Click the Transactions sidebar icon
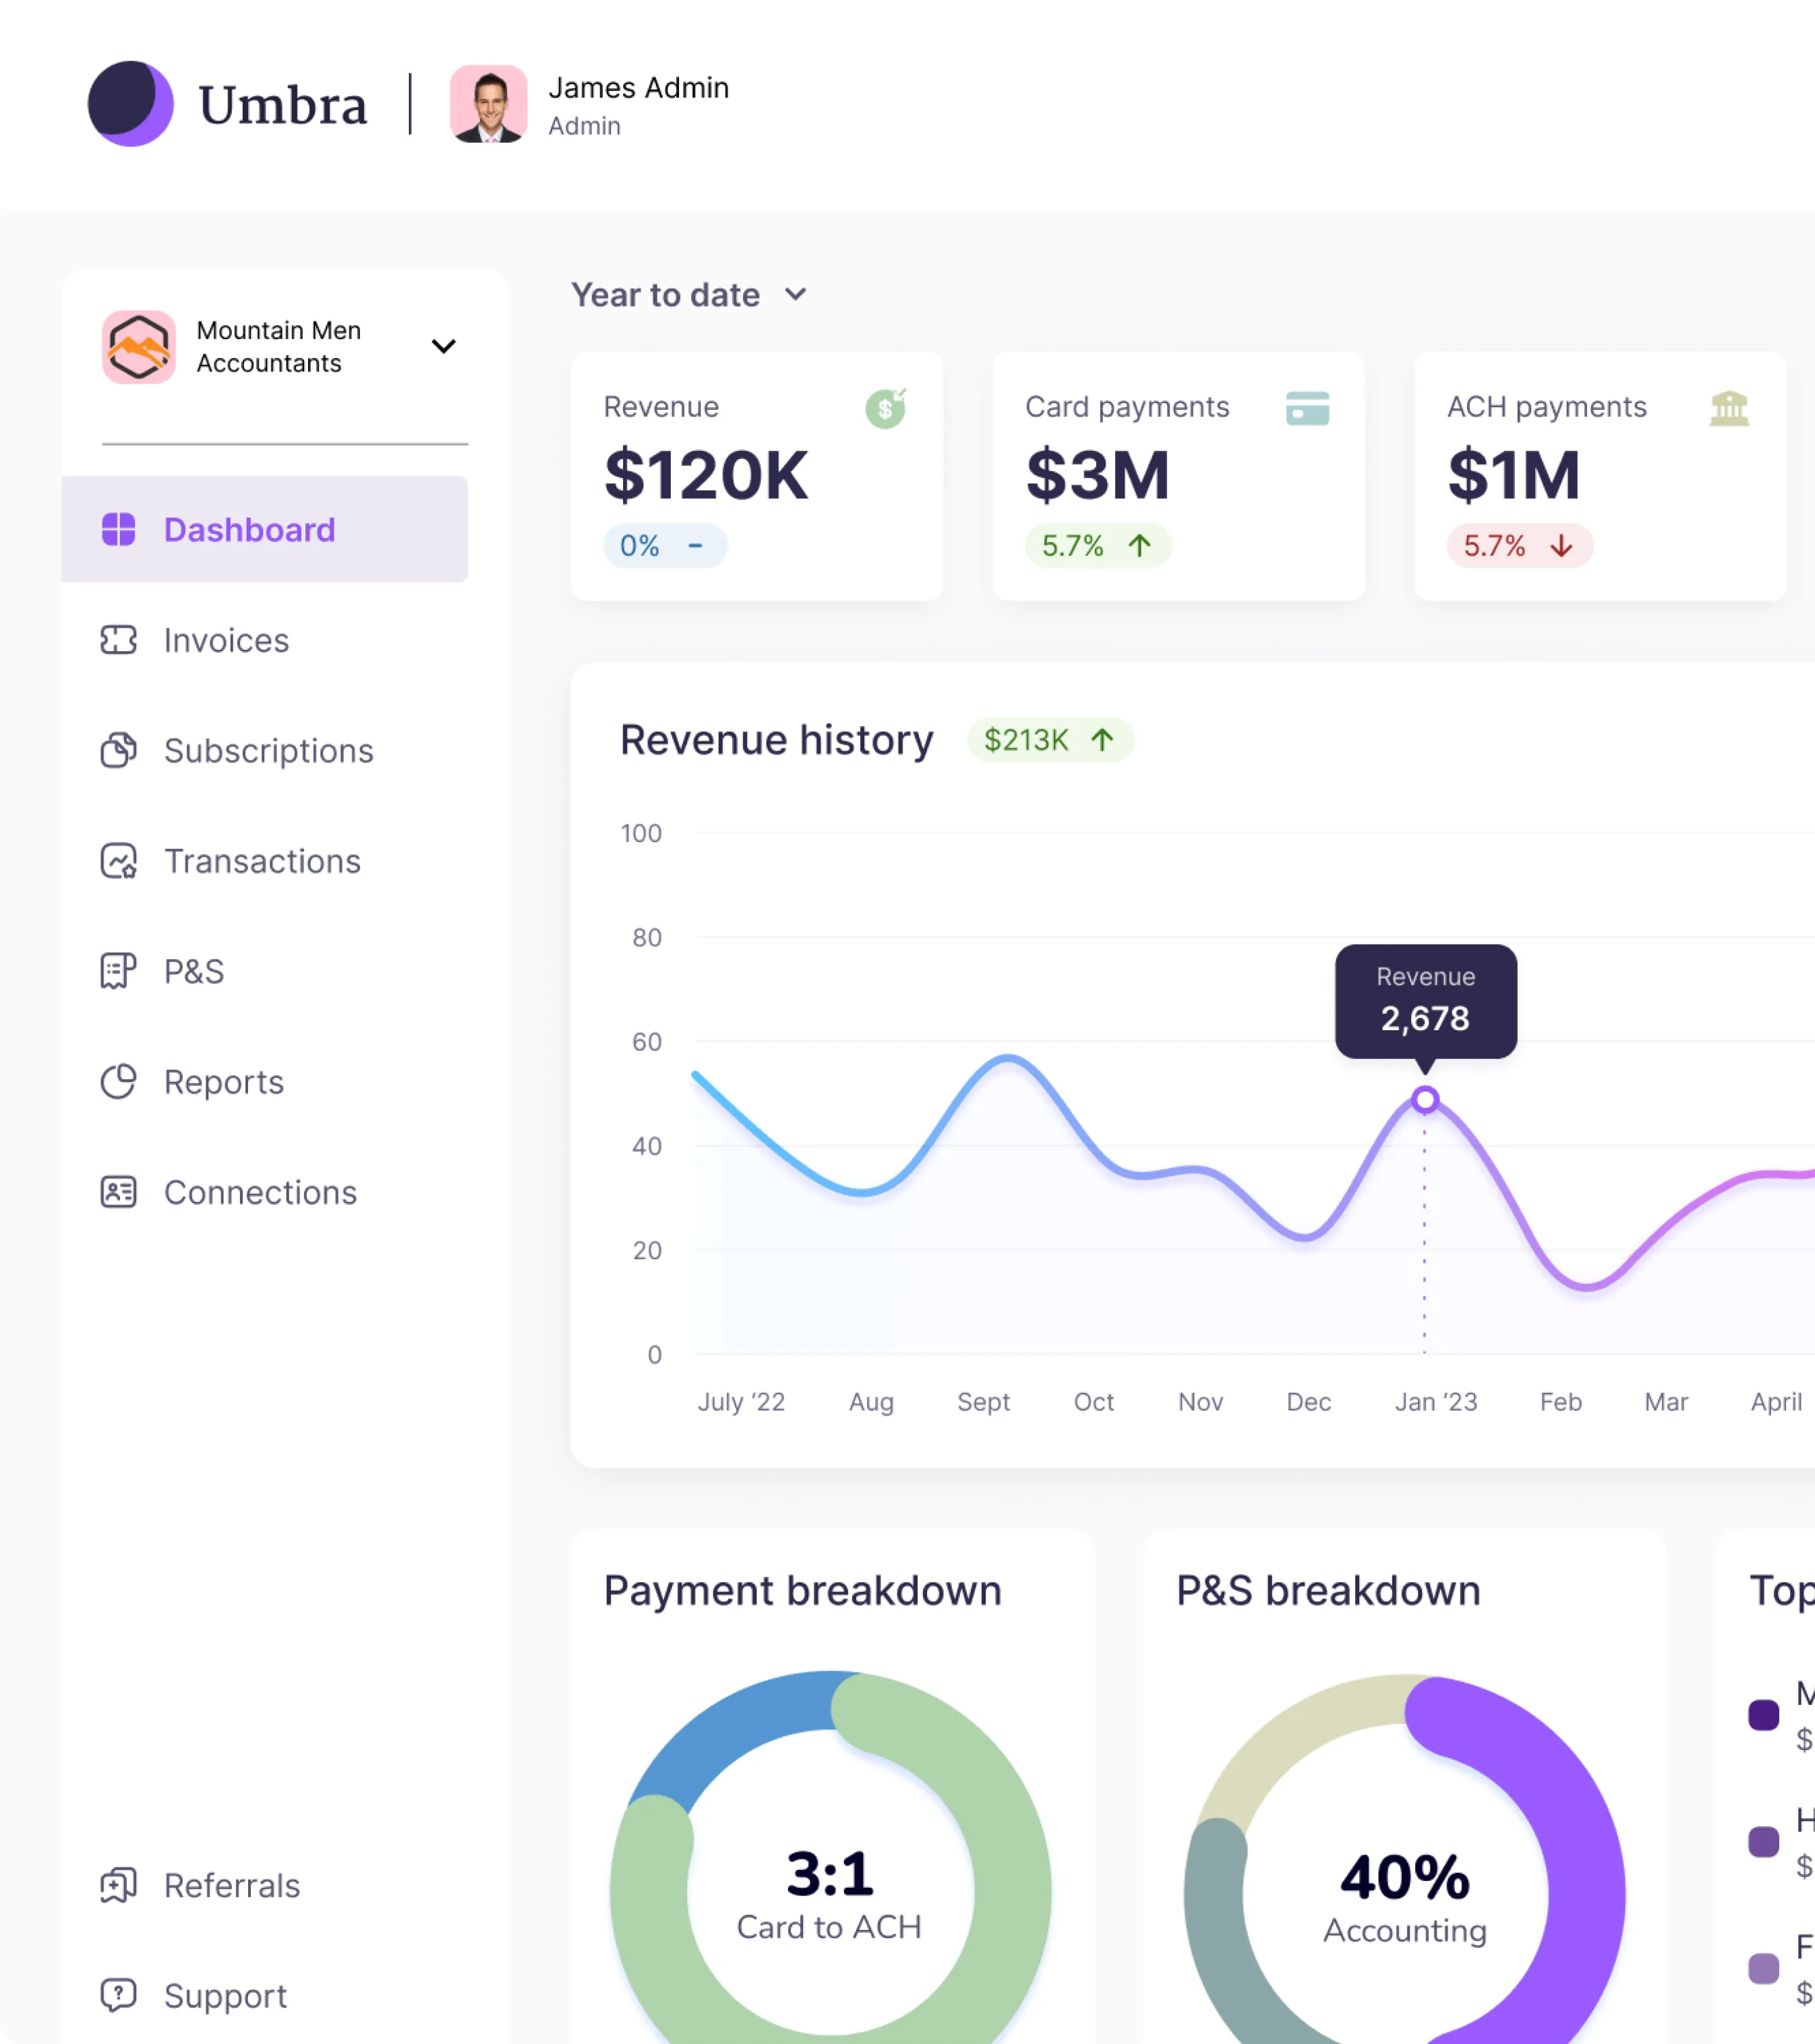This screenshot has height=2044, width=1815. (119, 861)
